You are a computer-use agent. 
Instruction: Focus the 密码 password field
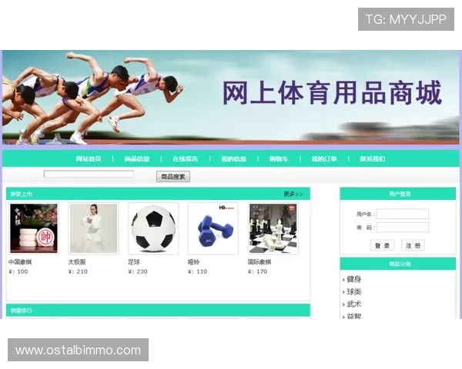pyautogui.click(x=403, y=228)
